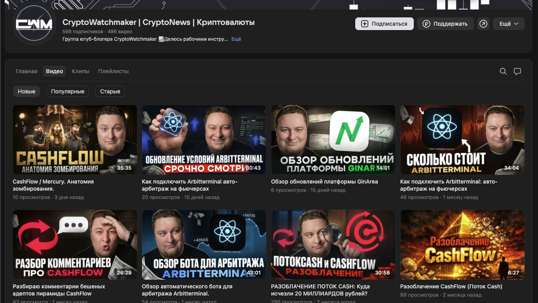Open the ПотокCash и CashFlow разоблачение thumbnail

(333, 244)
